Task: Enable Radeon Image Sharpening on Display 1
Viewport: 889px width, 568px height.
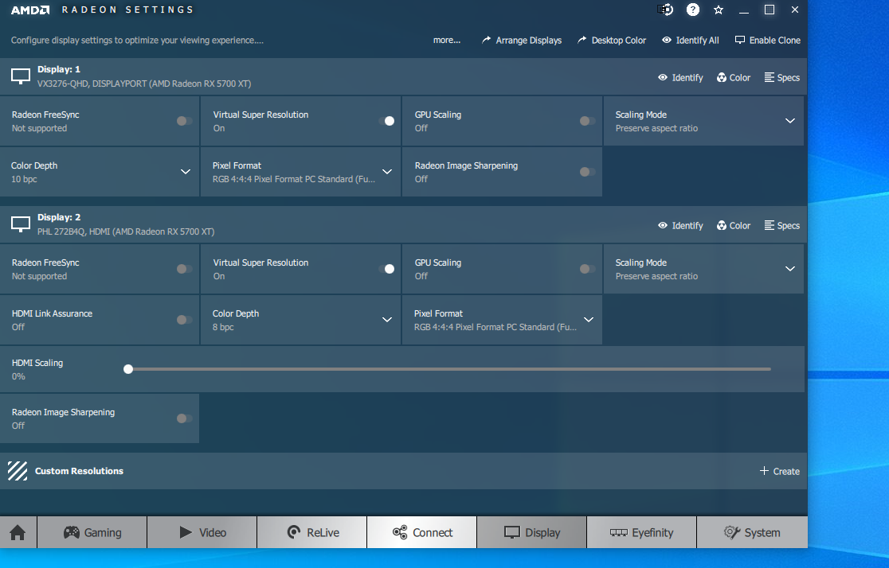Action: coord(587,172)
